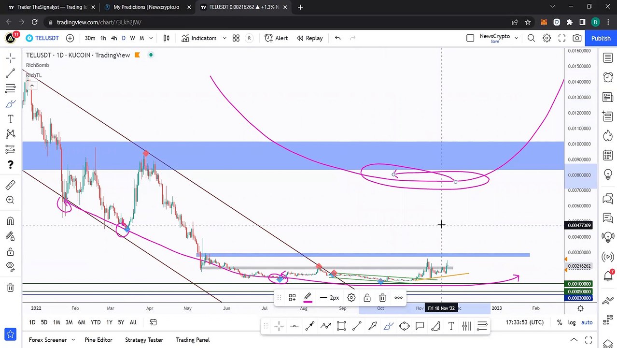617x348 pixels.
Task: Toggle the log scale
Action: click(572, 322)
